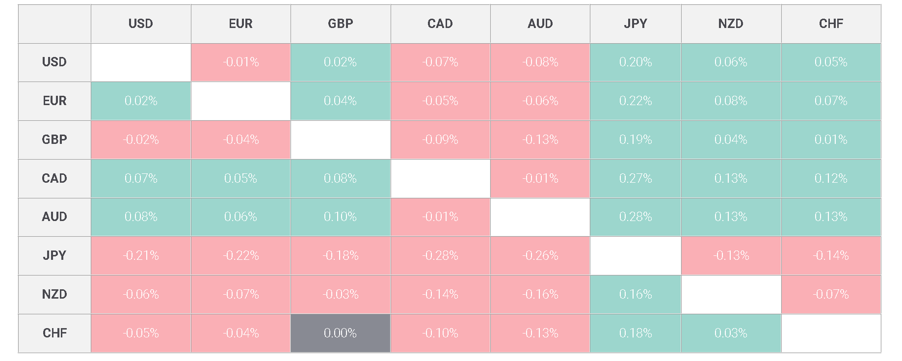Click the USD/JPY 0.20% cell
Viewport: 902px width, 361px height.
point(636,62)
